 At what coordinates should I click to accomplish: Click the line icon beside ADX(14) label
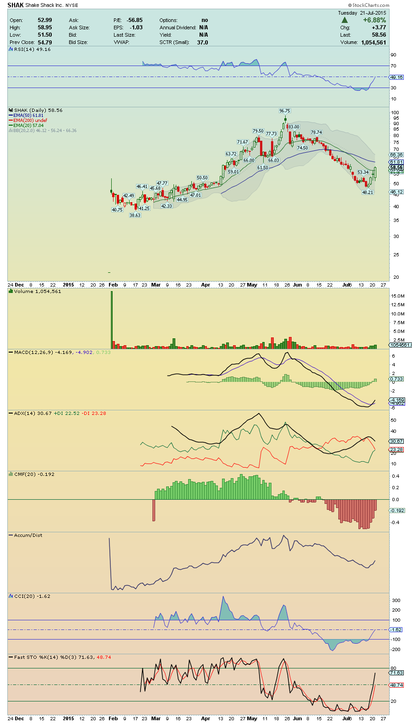(11, 413)
